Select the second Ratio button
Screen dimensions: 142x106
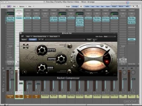pyautogui.click(x=72, y=56)
